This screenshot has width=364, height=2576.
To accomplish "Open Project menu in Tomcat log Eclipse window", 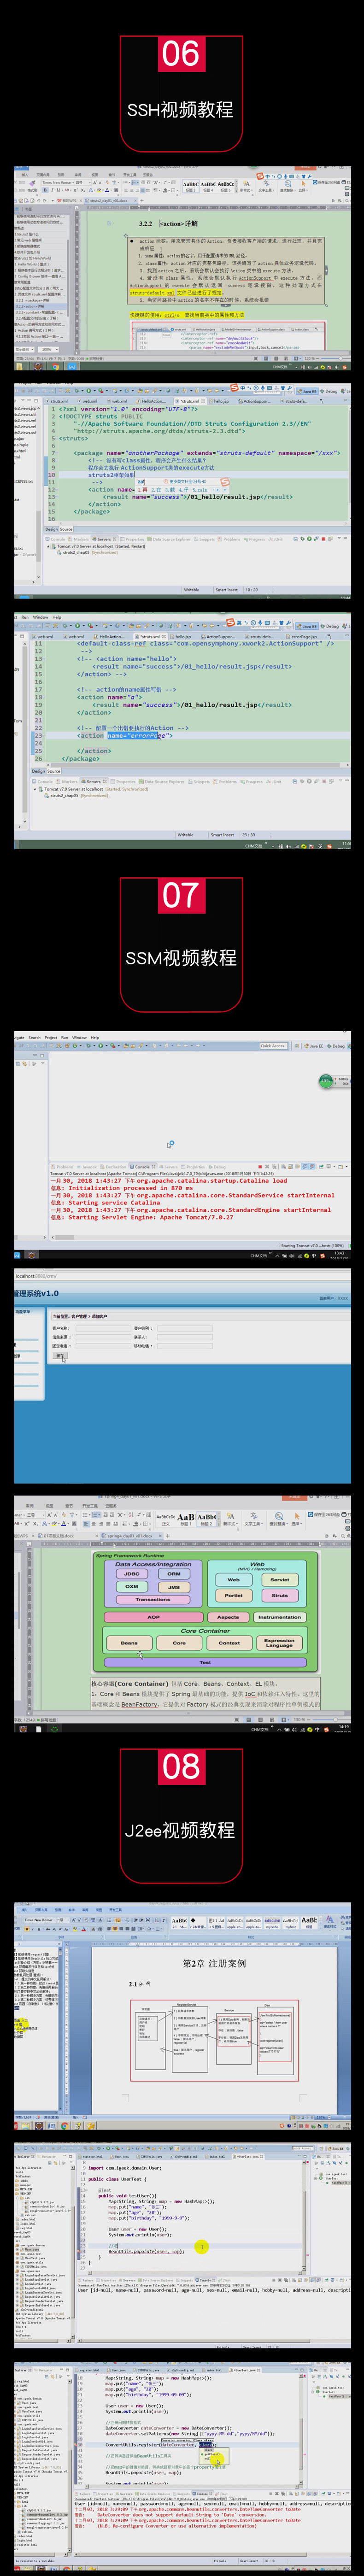I will (51, 1037).
